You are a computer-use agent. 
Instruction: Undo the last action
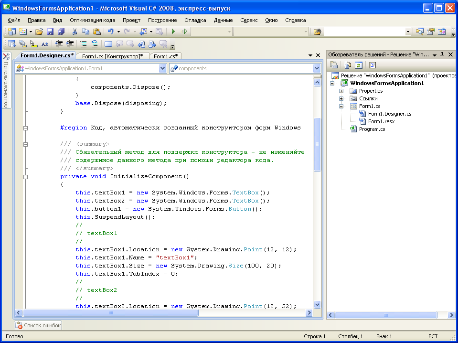(111, 32)
